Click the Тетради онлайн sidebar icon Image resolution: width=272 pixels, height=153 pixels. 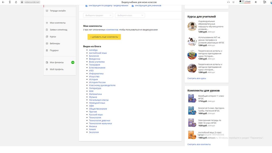point(47,11)
